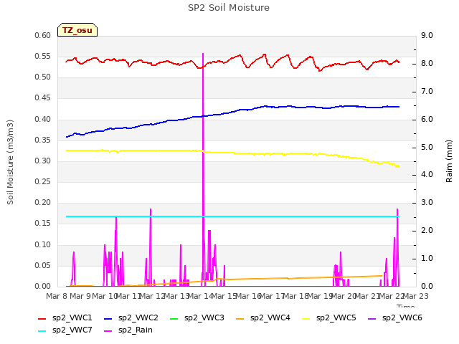Click the orange sp2_VWC4 legend swatch

pos(240,319)
